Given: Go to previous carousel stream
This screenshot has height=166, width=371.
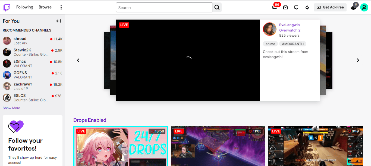Looking at the screenshot, I should 78,60.
